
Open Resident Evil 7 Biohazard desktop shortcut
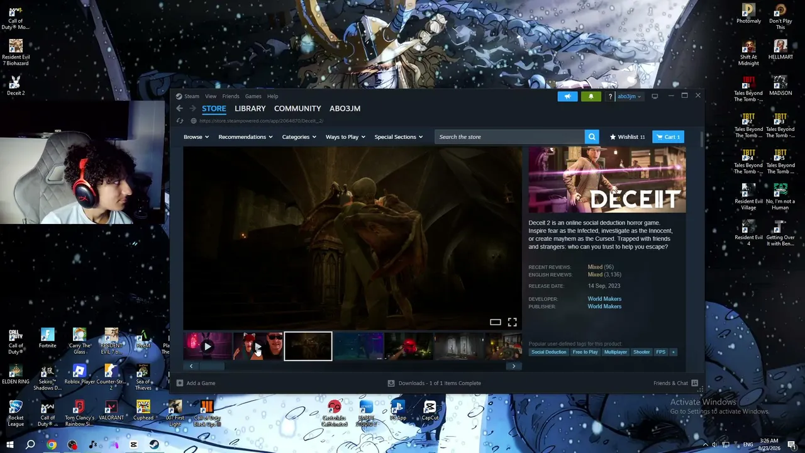[x=16, y=52]
